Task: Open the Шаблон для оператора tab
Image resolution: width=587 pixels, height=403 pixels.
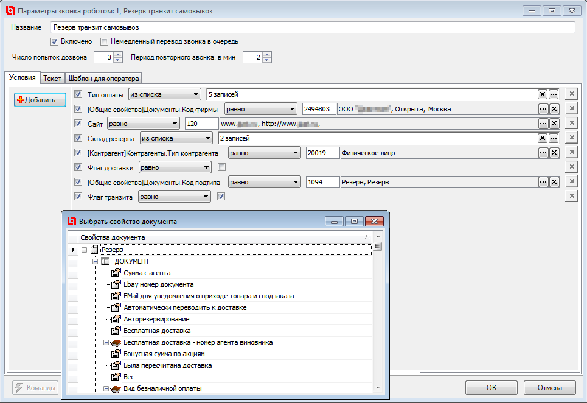Action: (x=103, y=79)
